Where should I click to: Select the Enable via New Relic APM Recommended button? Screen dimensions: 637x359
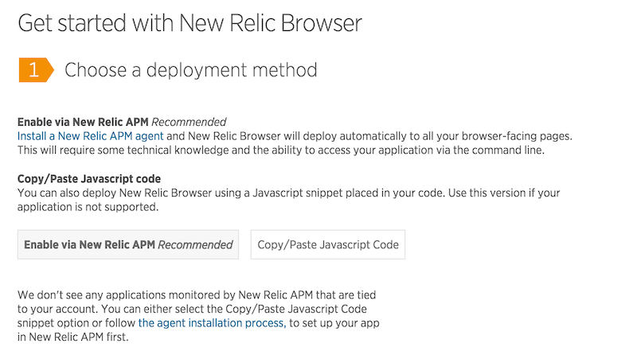coord(128,244)
